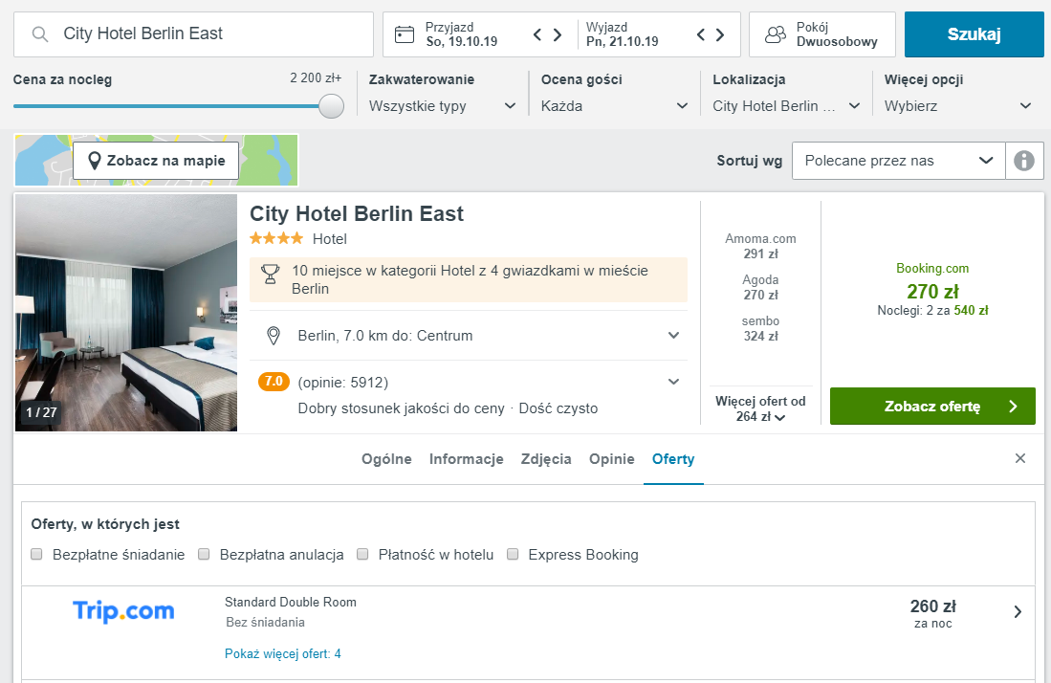The width and height of the screenshot is (1051, 683).
Task: Click the blue Szukaj button
Action: [x=974, y=33]
